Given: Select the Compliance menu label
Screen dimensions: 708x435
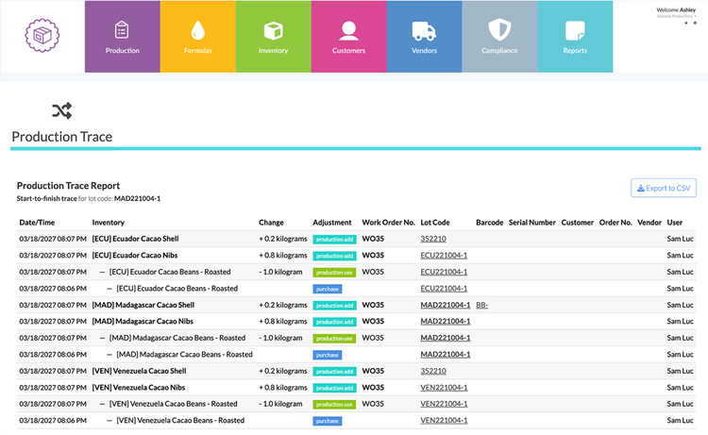Looking at the screenshot, I should (x=499, y=51).
